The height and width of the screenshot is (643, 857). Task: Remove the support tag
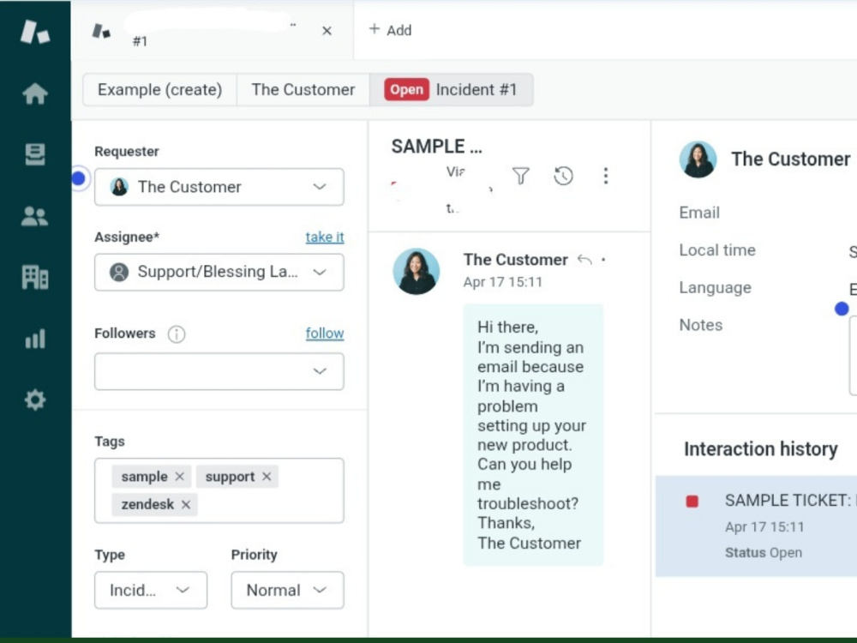[267, 477]
